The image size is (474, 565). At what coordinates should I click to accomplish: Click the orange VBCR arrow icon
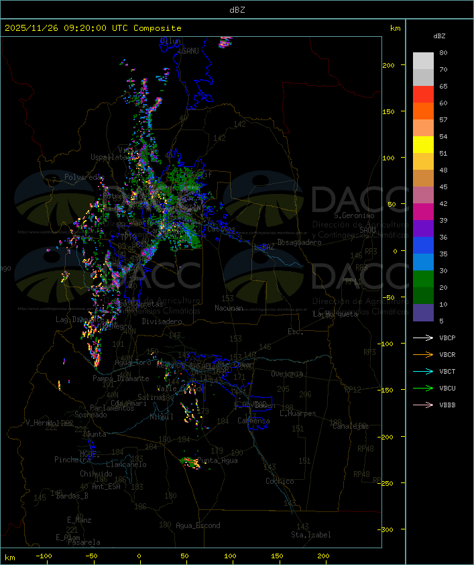423,355
